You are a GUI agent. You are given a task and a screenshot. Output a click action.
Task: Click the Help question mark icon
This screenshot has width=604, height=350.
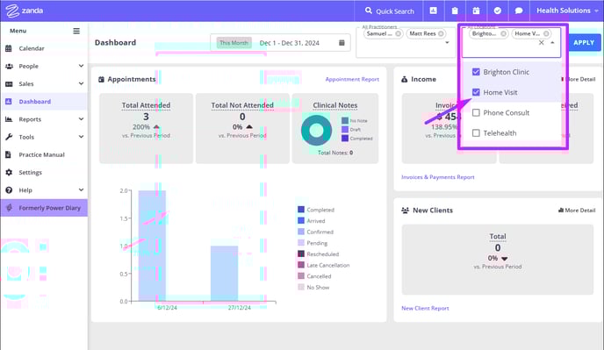pyautogui.click(x=9, y=190)
